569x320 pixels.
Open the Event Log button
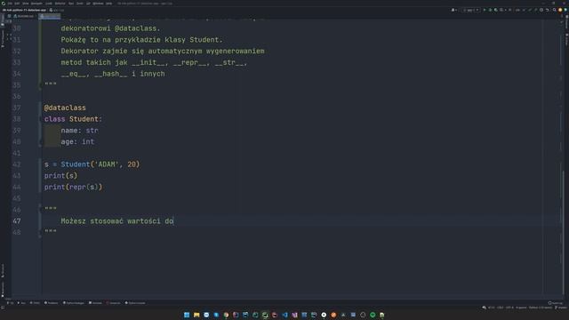556,303
